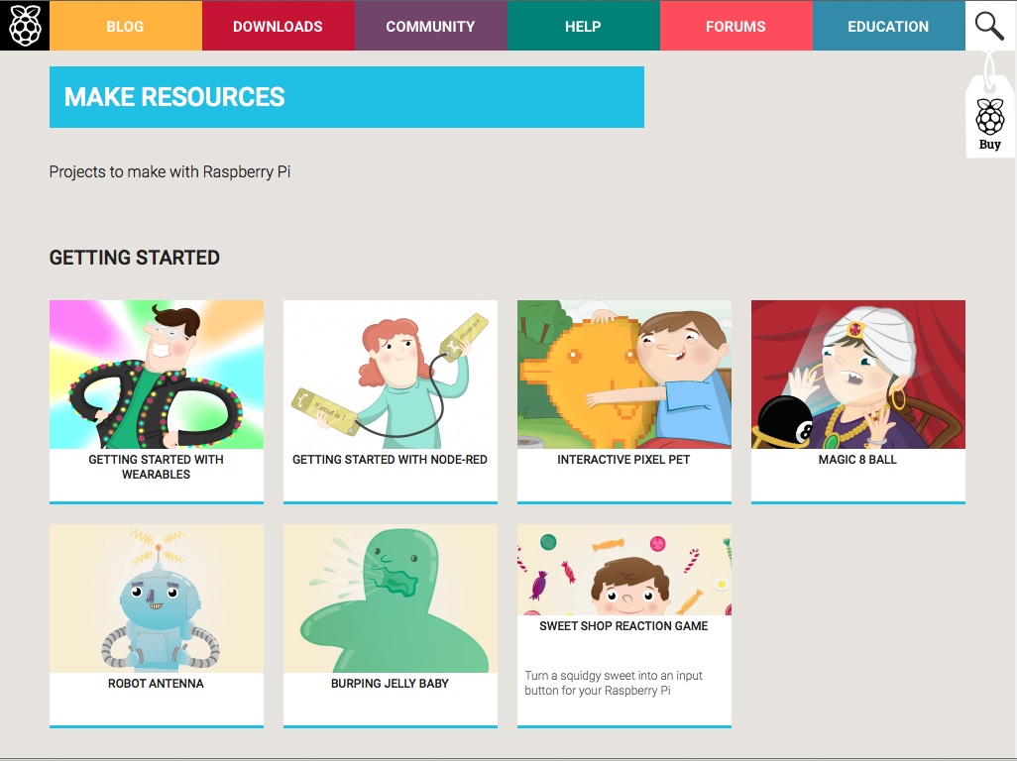The height and width of the screenshot is (761, 1017).
Task: Open the search magnifier icon
Action: coord(990,26)
